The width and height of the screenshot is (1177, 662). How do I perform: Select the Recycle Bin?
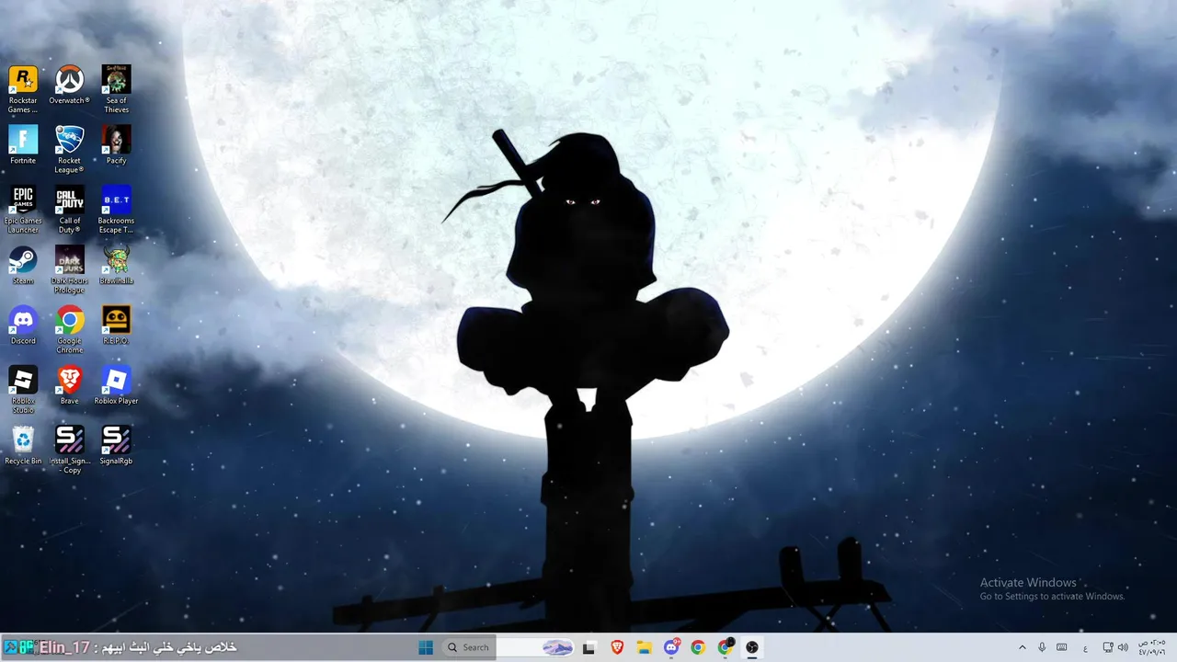click(x=23, y=445)
